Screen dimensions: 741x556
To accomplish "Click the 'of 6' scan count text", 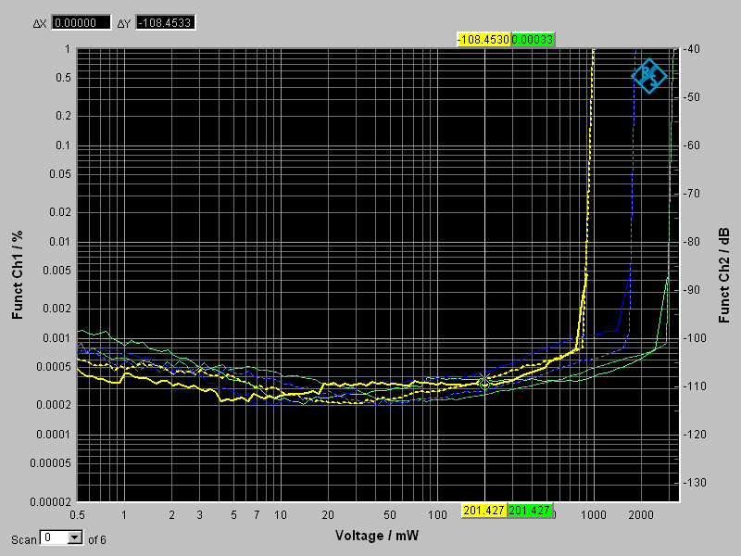I will 96,538.
